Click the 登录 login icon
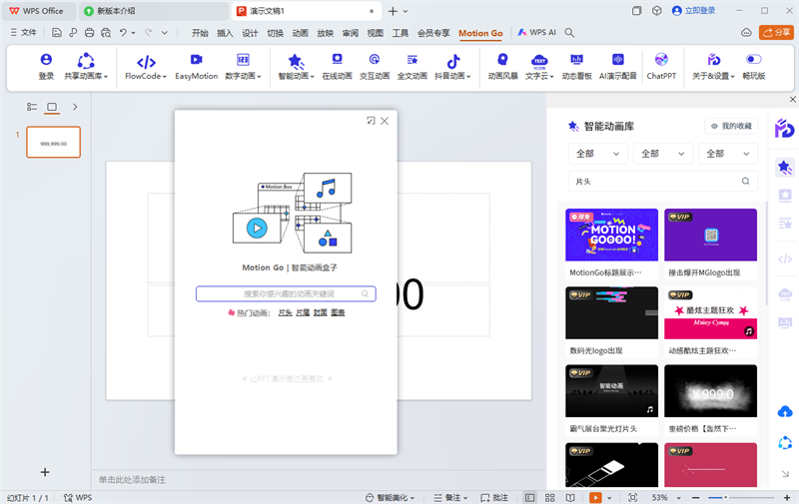 [x=46, y=67]
